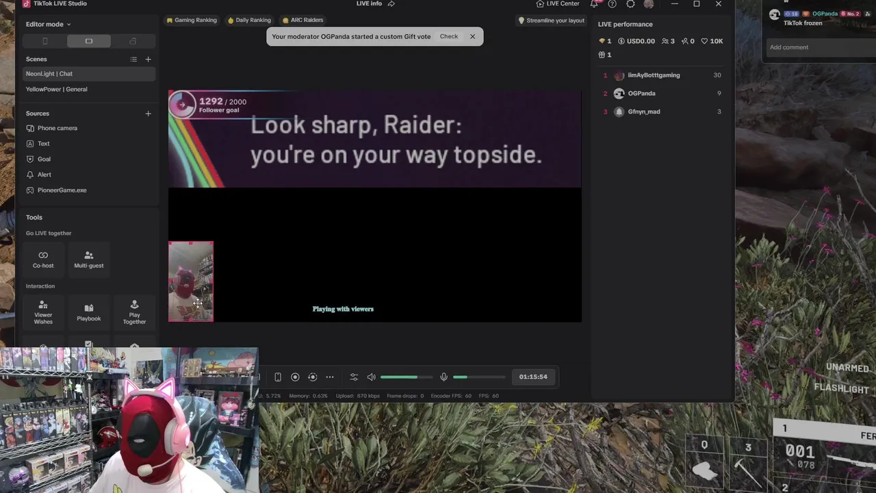
Task: Add a new scene with plus icon
Action: click(x=148, y=60)
